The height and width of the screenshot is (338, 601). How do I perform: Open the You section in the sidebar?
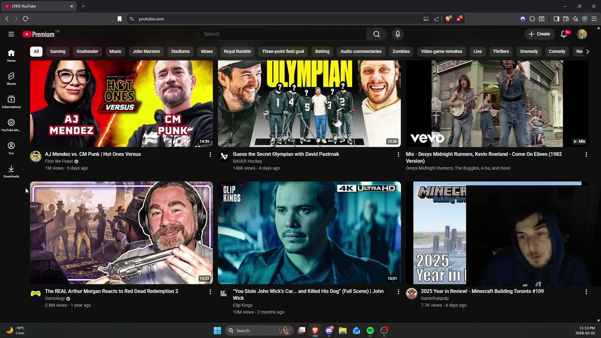11,148
